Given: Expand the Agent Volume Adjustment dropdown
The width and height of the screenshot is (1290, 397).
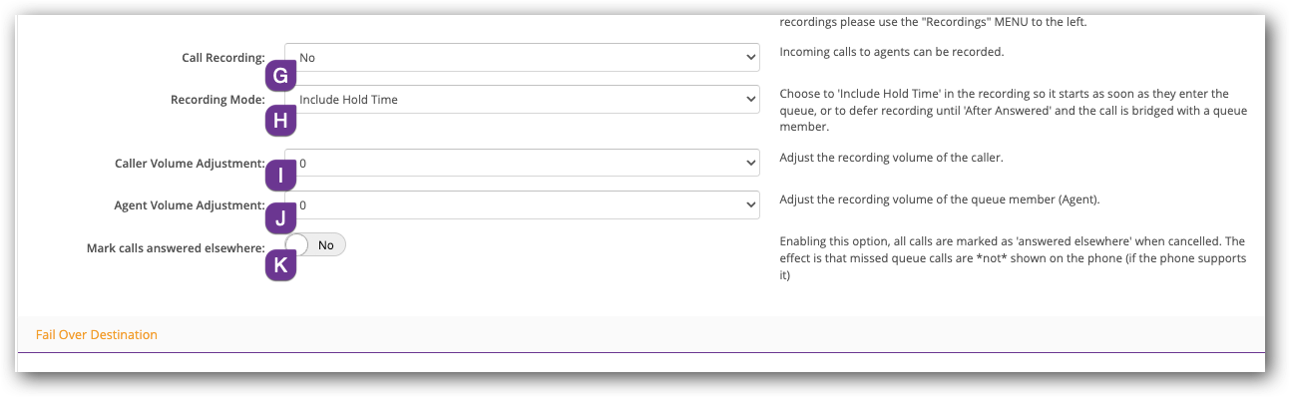Looking at the screenshot, I should coord(522,204).
